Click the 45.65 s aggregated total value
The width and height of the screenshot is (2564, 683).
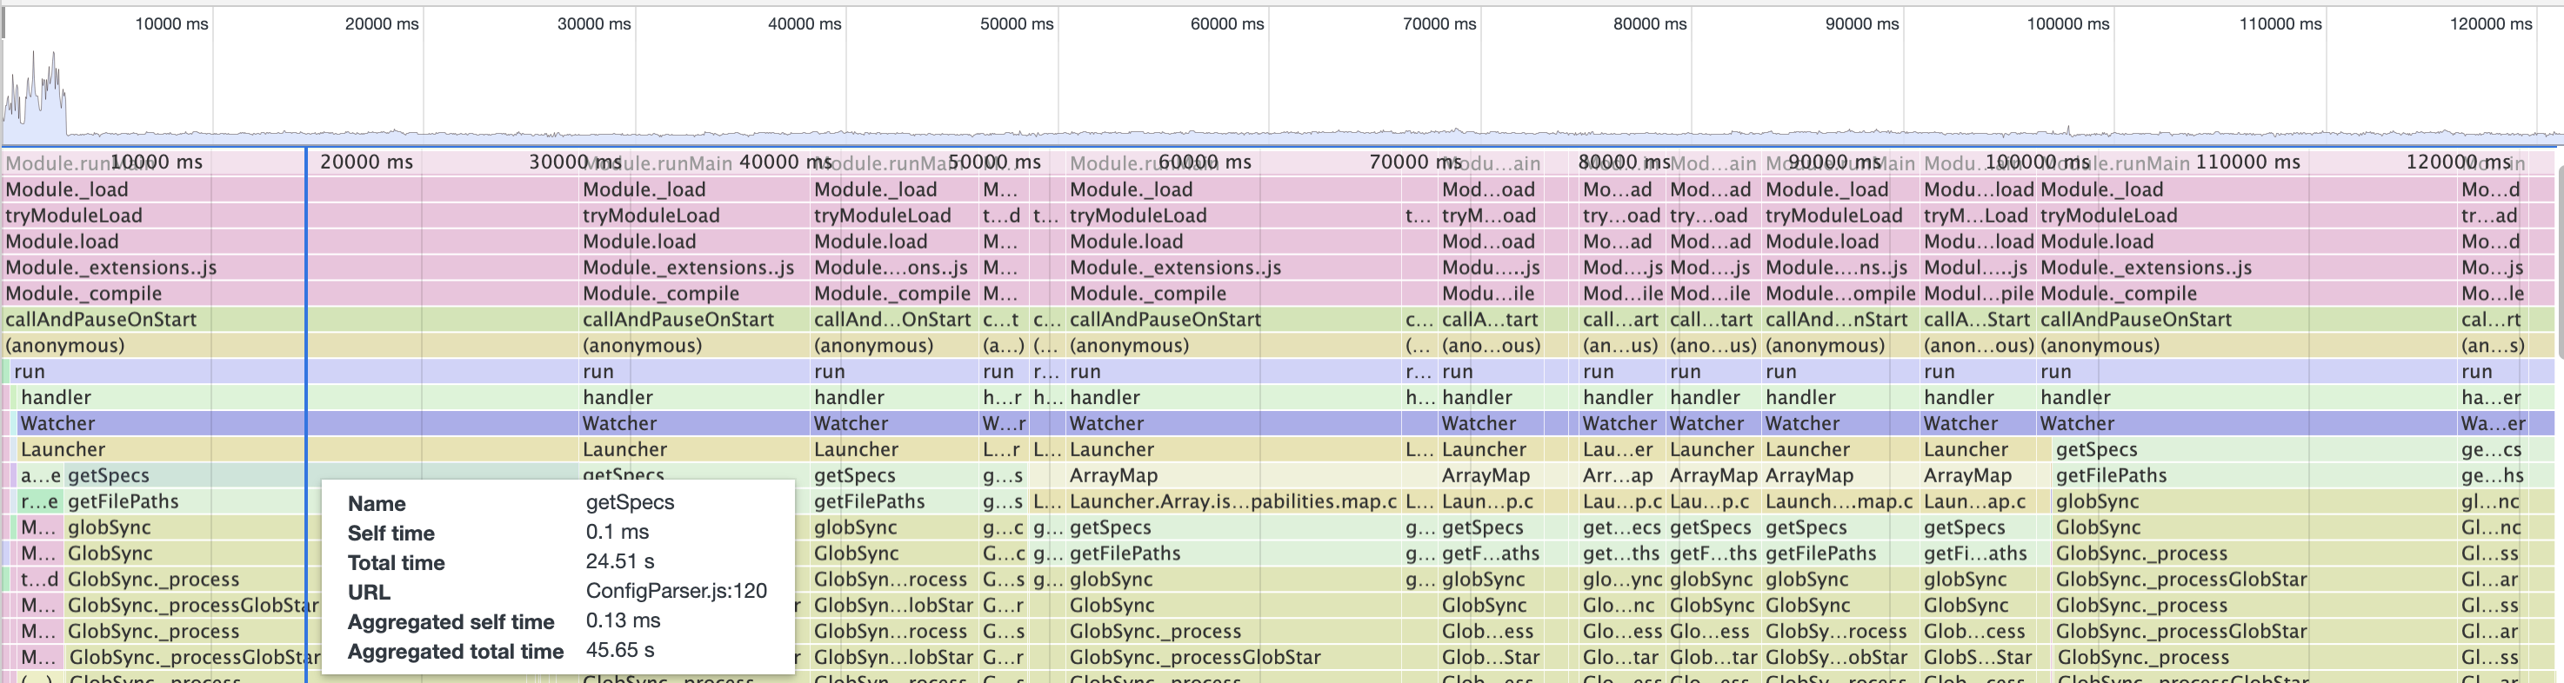click(619, 649)
